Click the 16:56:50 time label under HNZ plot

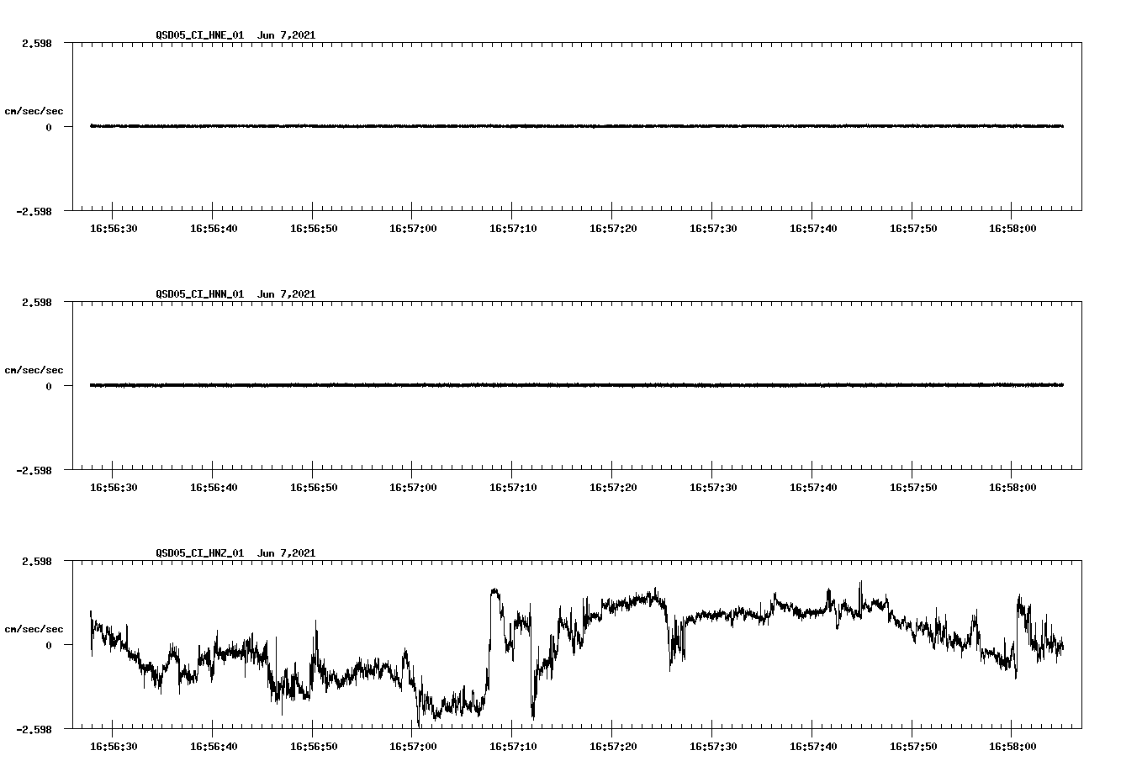(314, 747)
